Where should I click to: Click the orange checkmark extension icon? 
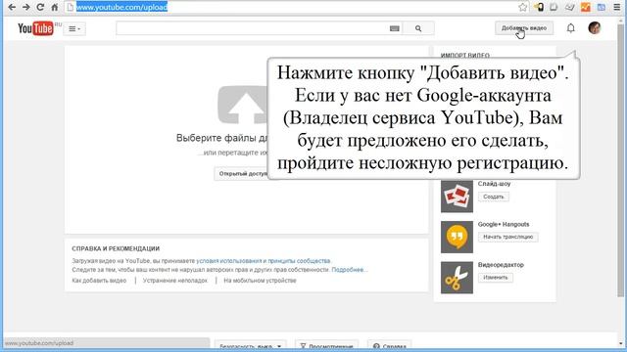click(586, 7)
